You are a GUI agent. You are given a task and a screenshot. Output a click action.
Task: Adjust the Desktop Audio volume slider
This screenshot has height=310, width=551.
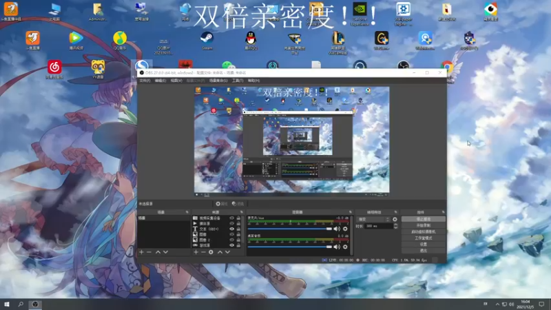tap(290, 247)
